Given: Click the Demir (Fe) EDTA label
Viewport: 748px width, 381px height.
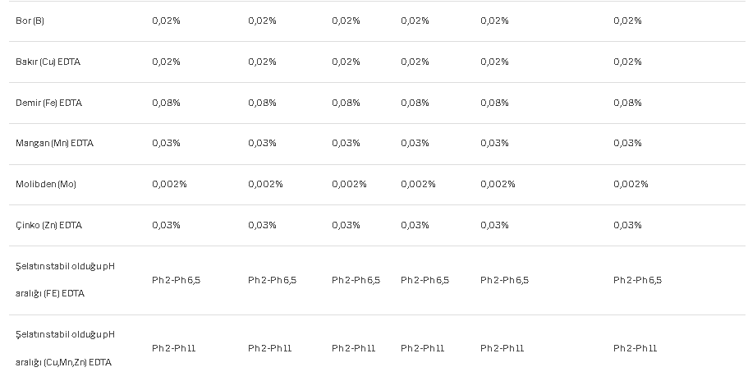Looking at the screenshot, I should click(48, 103).
